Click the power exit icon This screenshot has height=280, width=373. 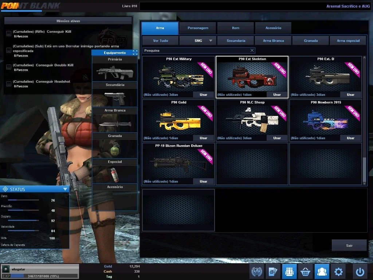coord(360,271)
